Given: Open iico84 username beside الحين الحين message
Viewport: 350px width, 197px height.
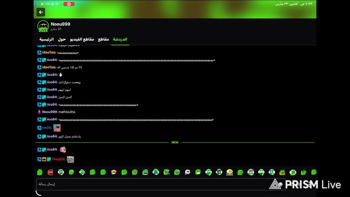Looking at the screenshot, I should [52, 97].
